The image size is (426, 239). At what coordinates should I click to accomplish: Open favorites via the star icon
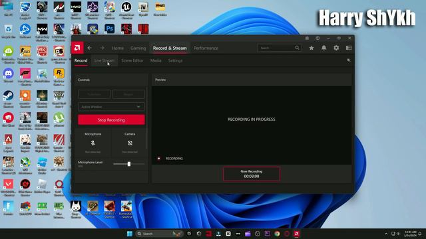[312, 48]
